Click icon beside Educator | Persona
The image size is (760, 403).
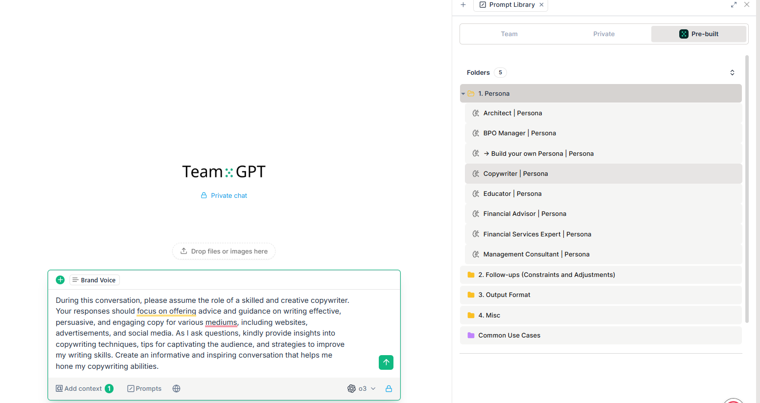pyautogui.click(x=476, y=194)
